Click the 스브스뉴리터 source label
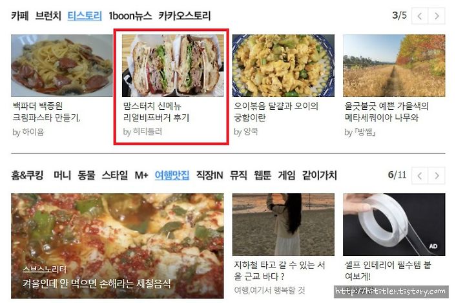Screen dimensions: 465x303 click(45, 269)
